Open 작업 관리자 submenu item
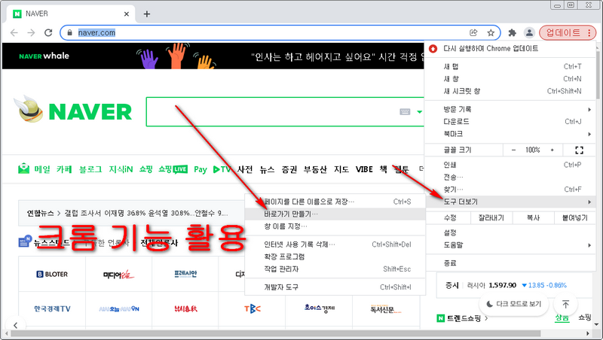Viewport: 603px width, 340px height. point(335,269)
